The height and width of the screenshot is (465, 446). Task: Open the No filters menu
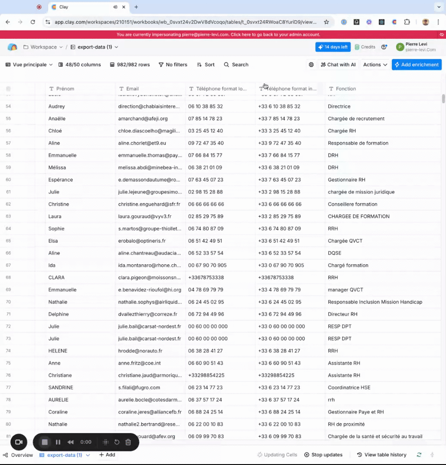173,65
